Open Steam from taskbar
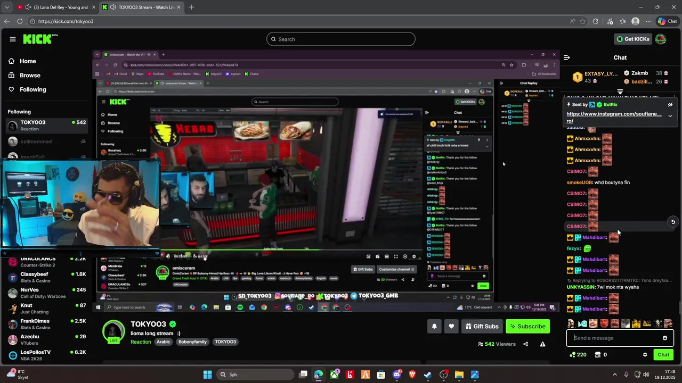The height and width of the screenshot is (383, 682). click(428, 374)
